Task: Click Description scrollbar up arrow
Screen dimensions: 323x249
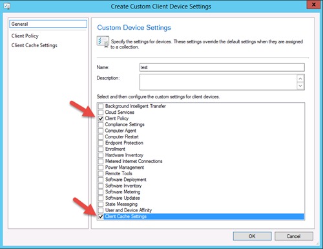Action: (300, 78)
